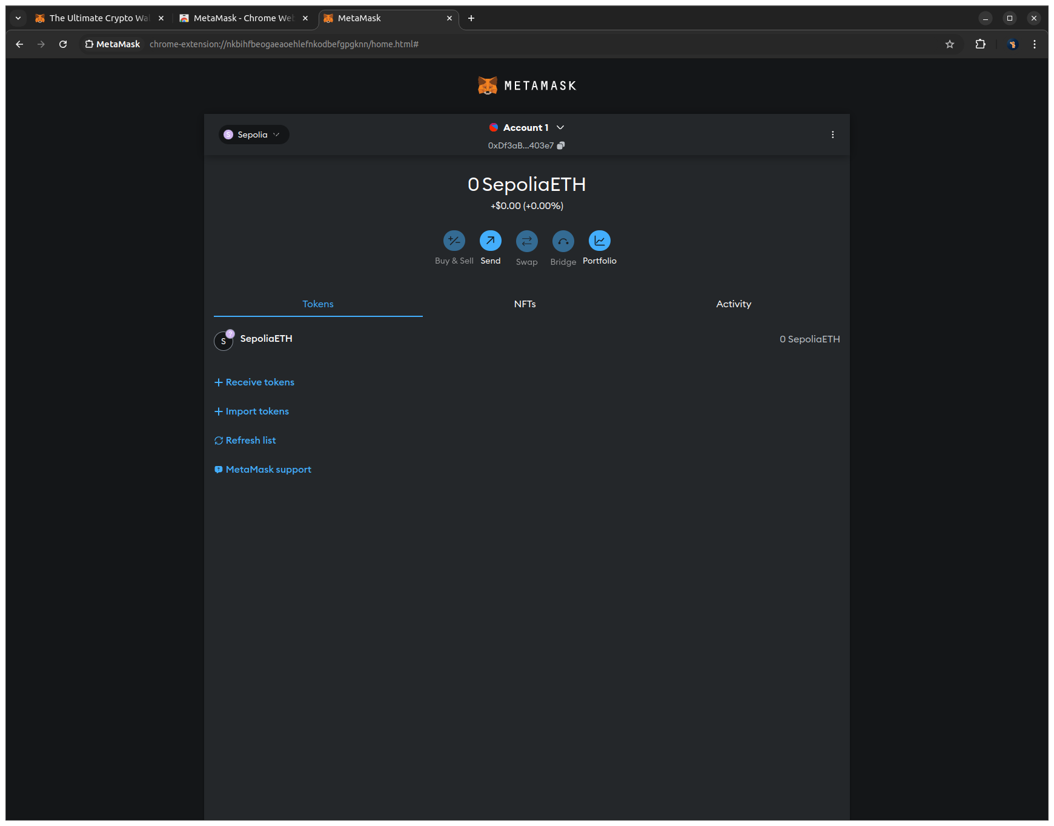
Task: Open a new browser tab
Action: [471, 18]
